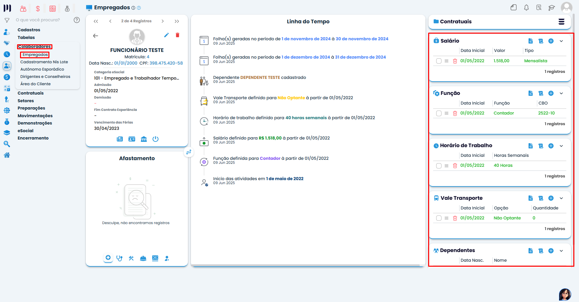Open the graduation cap icon in header
Screen dimensions: 579x302
tap(552, 8)
